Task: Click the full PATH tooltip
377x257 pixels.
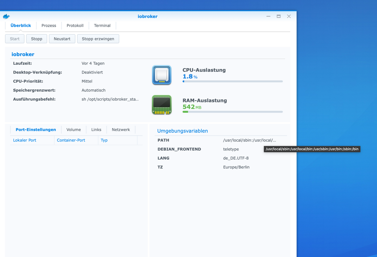Action: (x=312, y=149)
